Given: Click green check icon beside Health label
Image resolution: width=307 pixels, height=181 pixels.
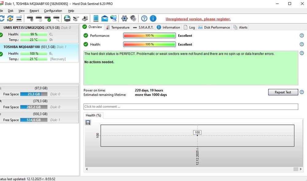Looking at the screenshot, I should click(86, 44).
